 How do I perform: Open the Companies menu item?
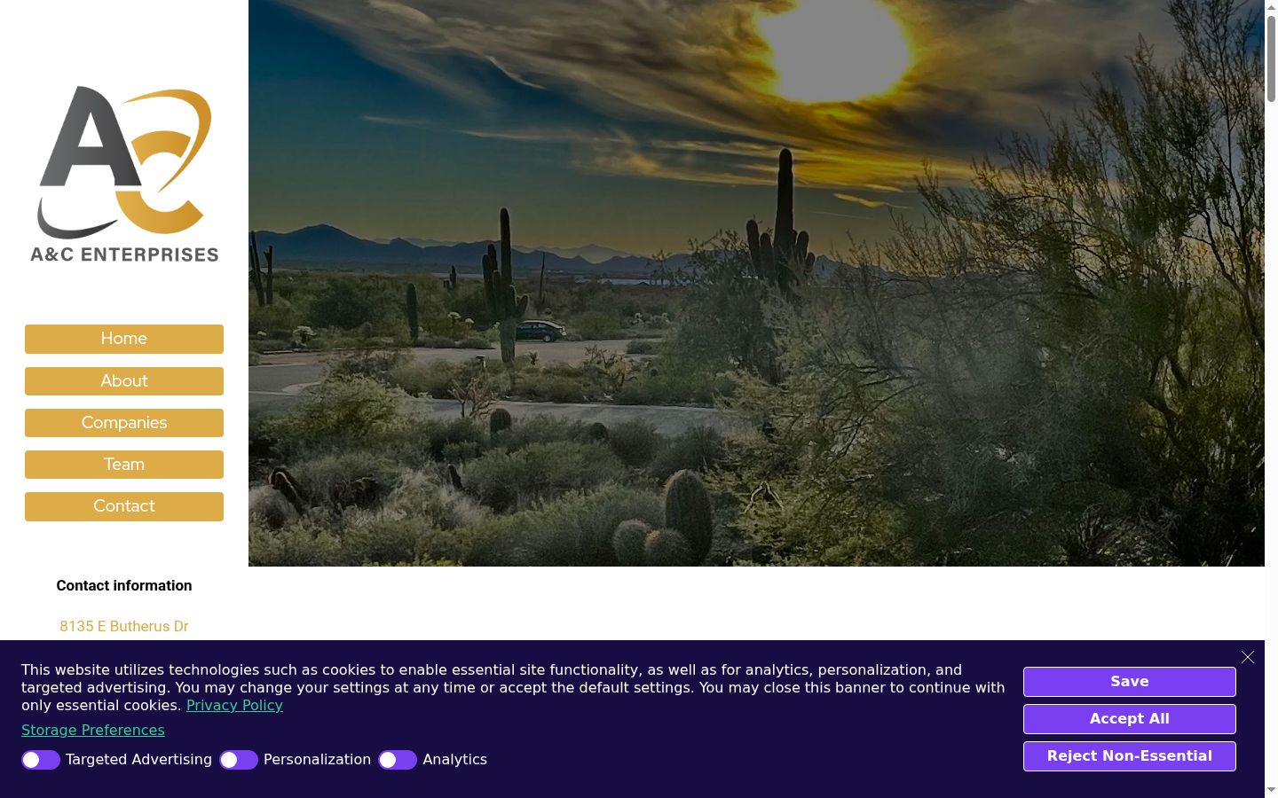pyautogui.click(x=124, y=423)
